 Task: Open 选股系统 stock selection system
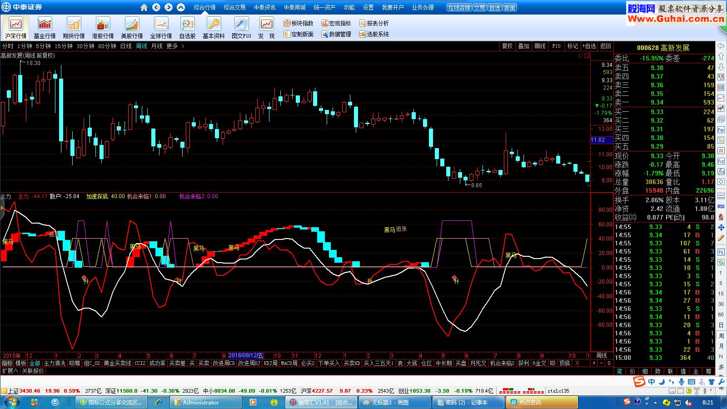pyautogui.click(x=374, y=34)
